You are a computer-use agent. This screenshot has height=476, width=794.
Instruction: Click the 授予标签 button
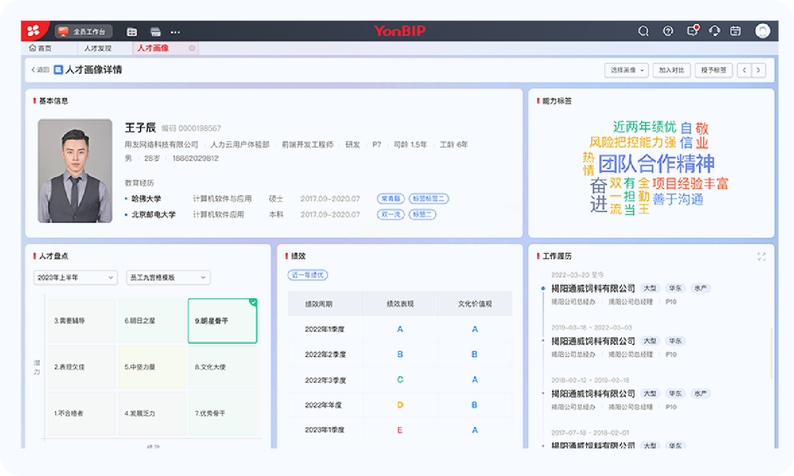click(713, 71)
